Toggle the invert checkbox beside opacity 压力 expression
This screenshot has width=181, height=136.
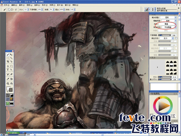(x=176, y=38)
